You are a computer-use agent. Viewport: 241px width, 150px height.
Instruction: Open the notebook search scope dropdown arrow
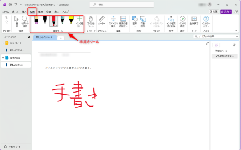(237, 36)
